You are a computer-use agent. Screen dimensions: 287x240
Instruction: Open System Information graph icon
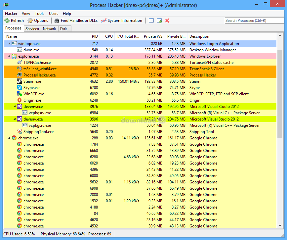(103, 21)
